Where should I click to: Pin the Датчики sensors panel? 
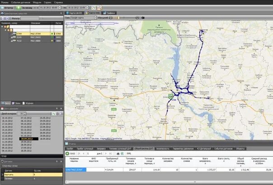57,161
